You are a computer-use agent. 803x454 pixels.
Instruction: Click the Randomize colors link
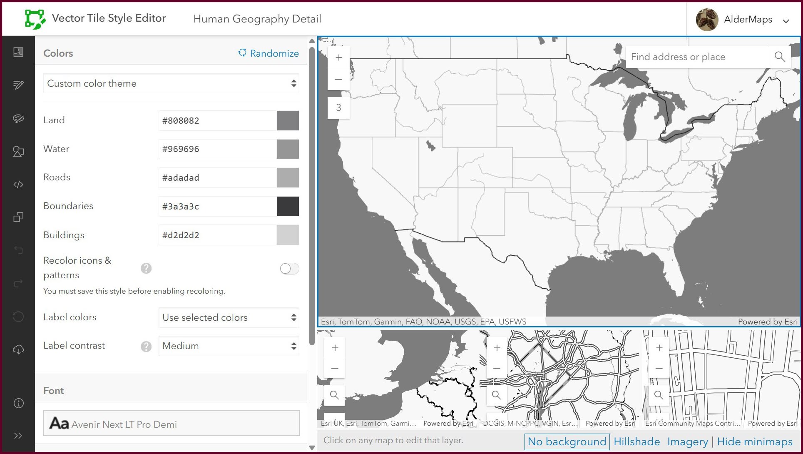click(268, 53)
